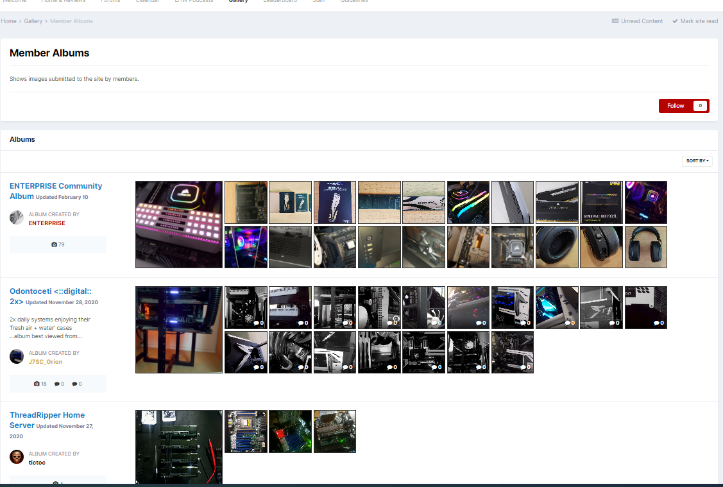
Task: Open the first small Odontoceti thumbnail
Action: click(x=246, y=307)
